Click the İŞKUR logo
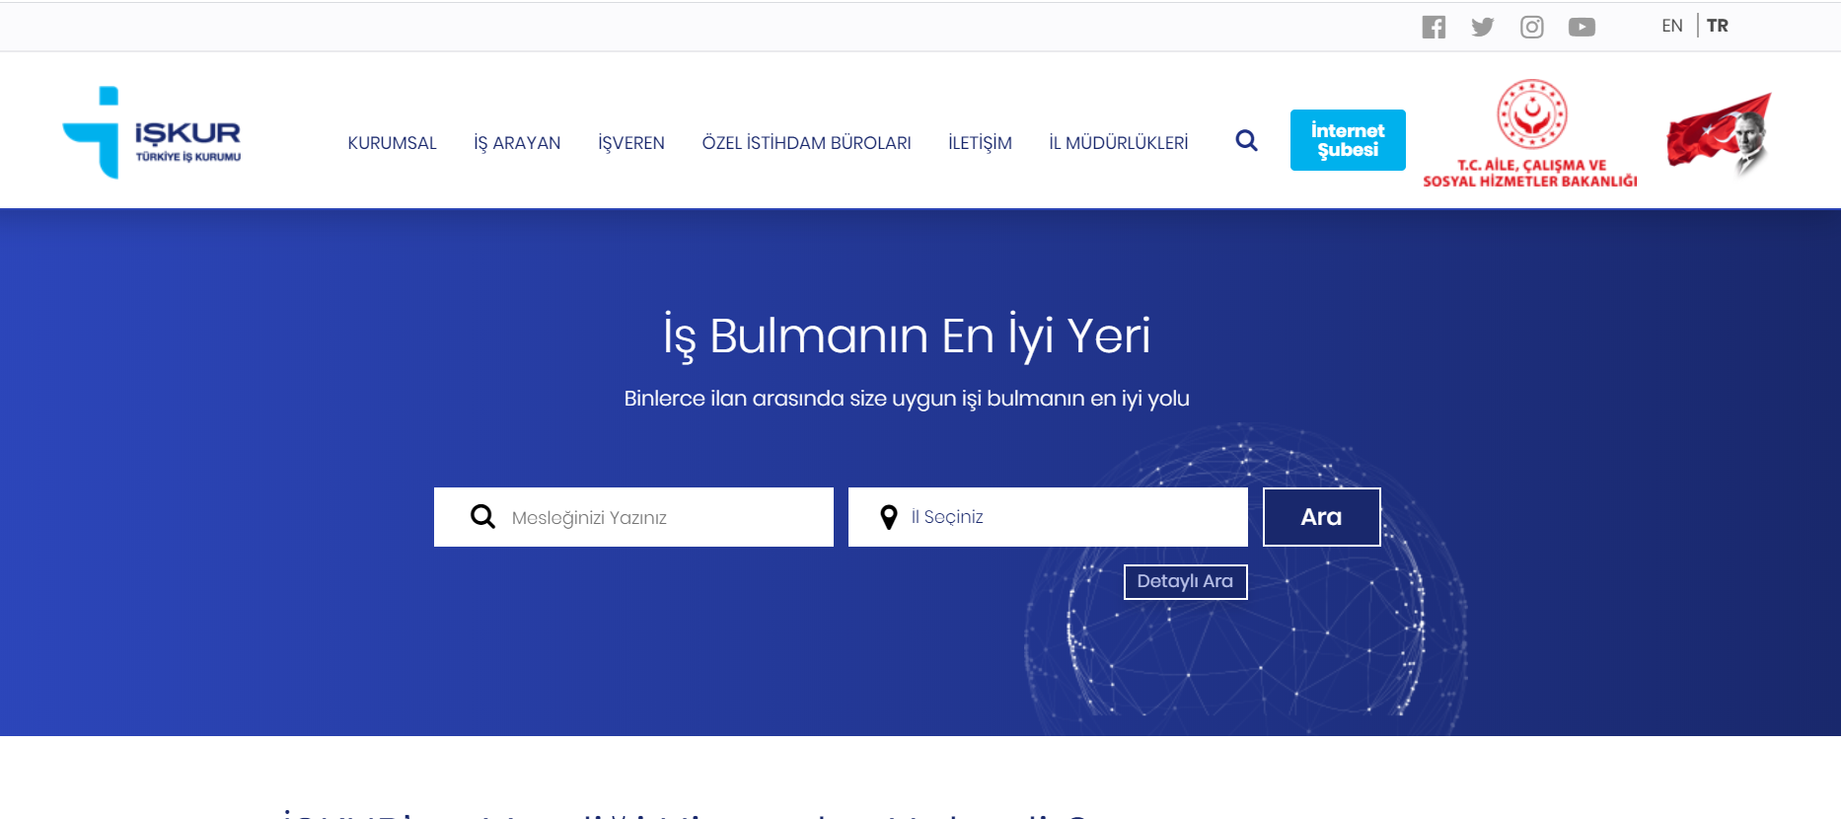1841x819 pixels. [x=152, y=133]
